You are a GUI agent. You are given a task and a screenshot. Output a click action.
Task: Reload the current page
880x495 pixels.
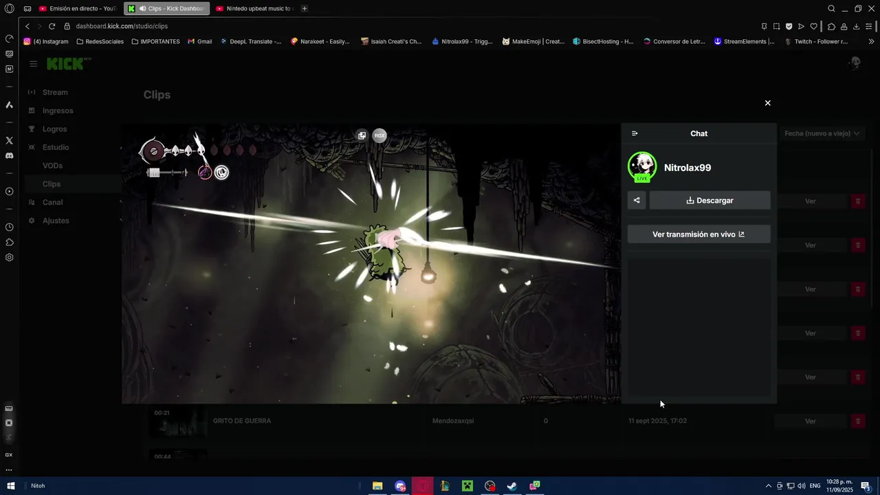point(52,26)
